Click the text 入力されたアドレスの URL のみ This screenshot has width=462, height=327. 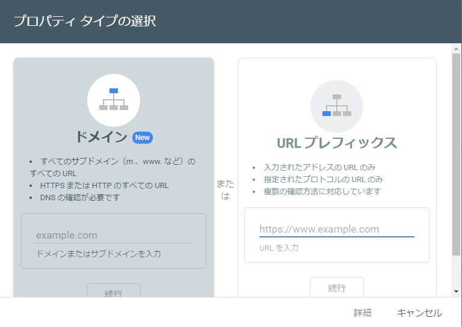pyautogui.click(x=319, y=167)
